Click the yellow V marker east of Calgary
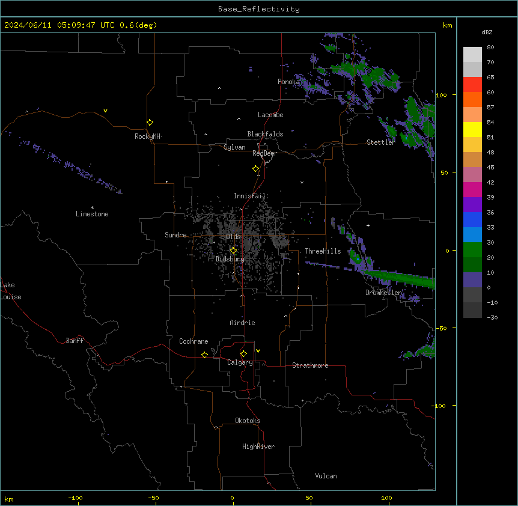Screen dimensions: 518x506 click(x=258, y=351)
